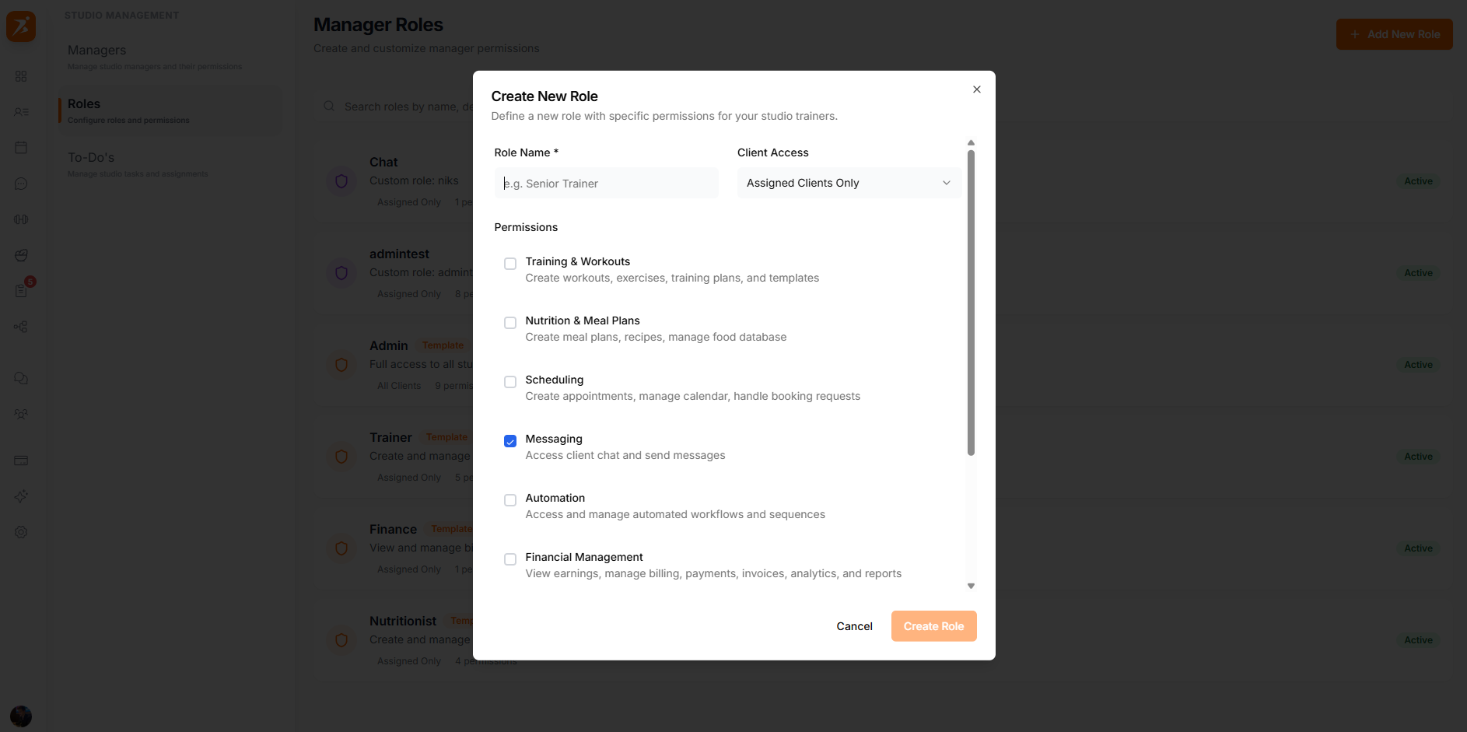Enable the Training & Workouts permission

coord(509,264)
